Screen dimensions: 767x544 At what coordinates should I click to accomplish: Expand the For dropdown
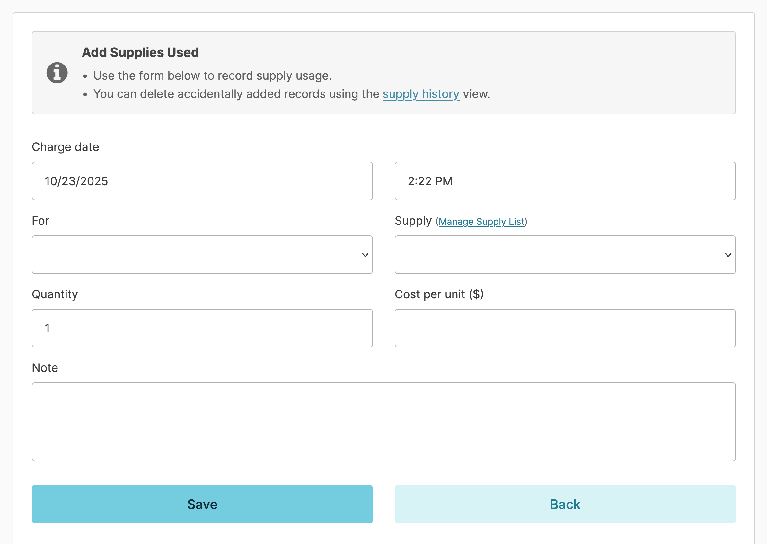pyautogui.click(x=202, y=255)
